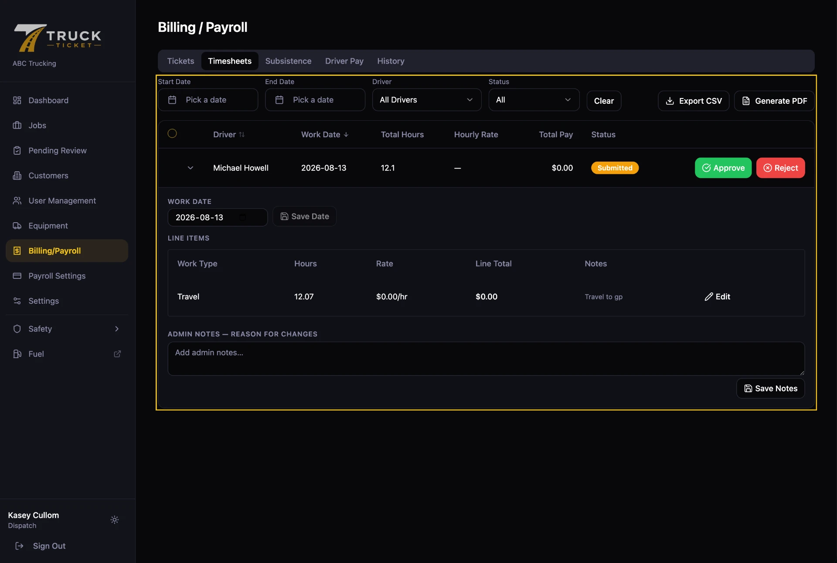Switch to the Driver Pay tab
837x563 pixels.
tap(344, 61)
